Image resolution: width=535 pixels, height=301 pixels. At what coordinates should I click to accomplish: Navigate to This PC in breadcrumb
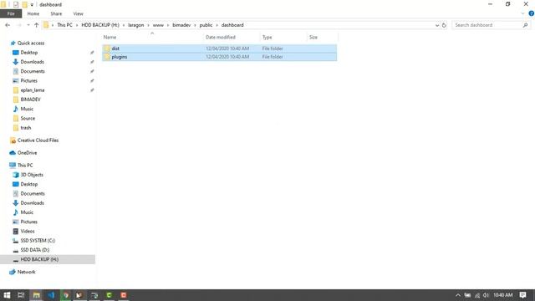(65, 25)
